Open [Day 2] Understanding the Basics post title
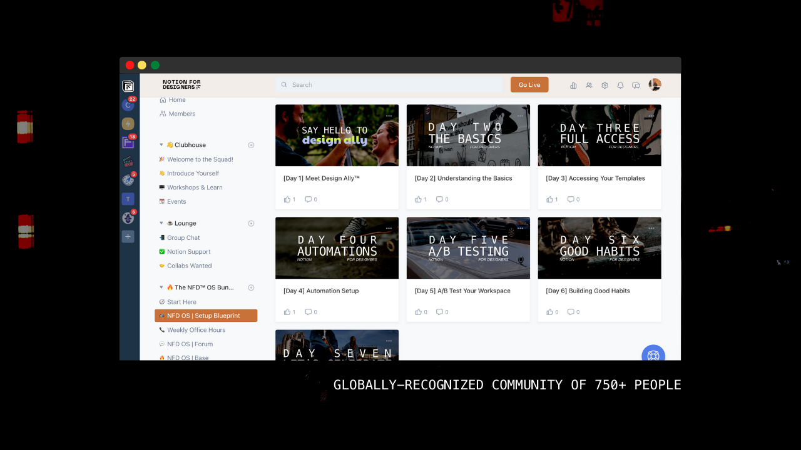The width and height of the screenshot is (801, 450). click(x=464, y=178)
